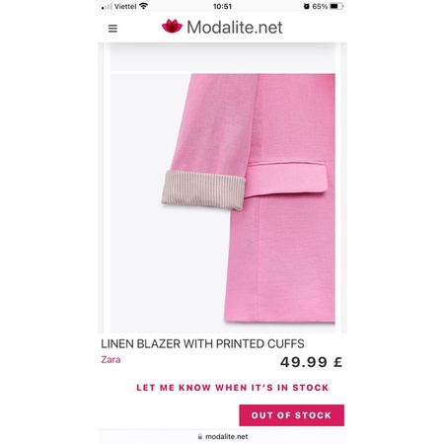Click the Out of Stock button
This screenshot has height=444, width=444.
292,415
